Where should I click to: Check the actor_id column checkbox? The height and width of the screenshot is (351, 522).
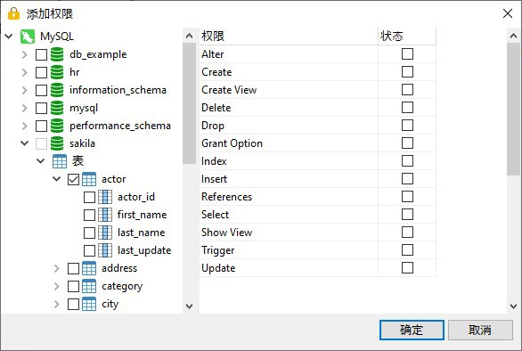[89, 197]
